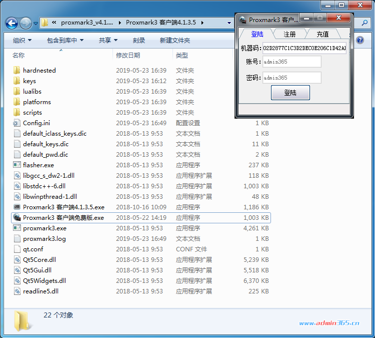
Task: Select the qt.conf file icon
Action: coord(17,249)
